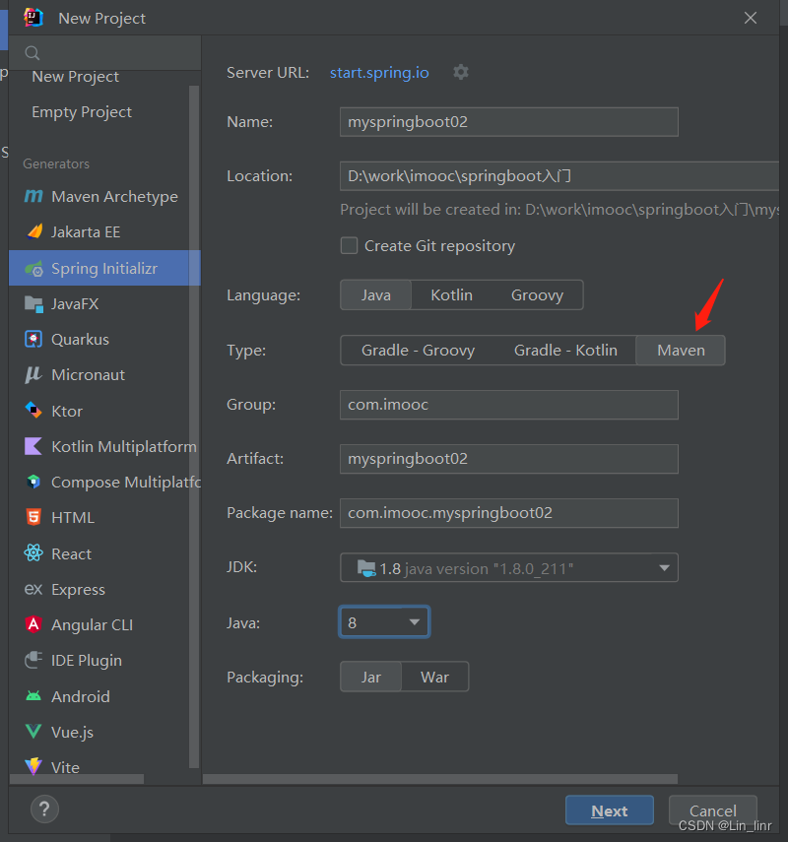The height and width of the screenshot is (842, 788).
Task: Select Java language option
Action: pyautogui.click(x=376, y=294)
